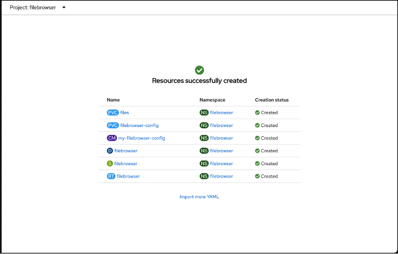Open the filebrowser service link
398x254 pixels.
tap(126, 163)
